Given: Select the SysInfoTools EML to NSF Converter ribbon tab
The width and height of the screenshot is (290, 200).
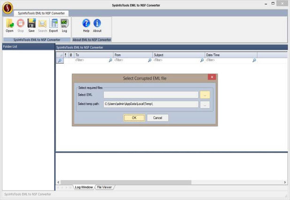Looking at the screenshot, I should coord(41,13).
